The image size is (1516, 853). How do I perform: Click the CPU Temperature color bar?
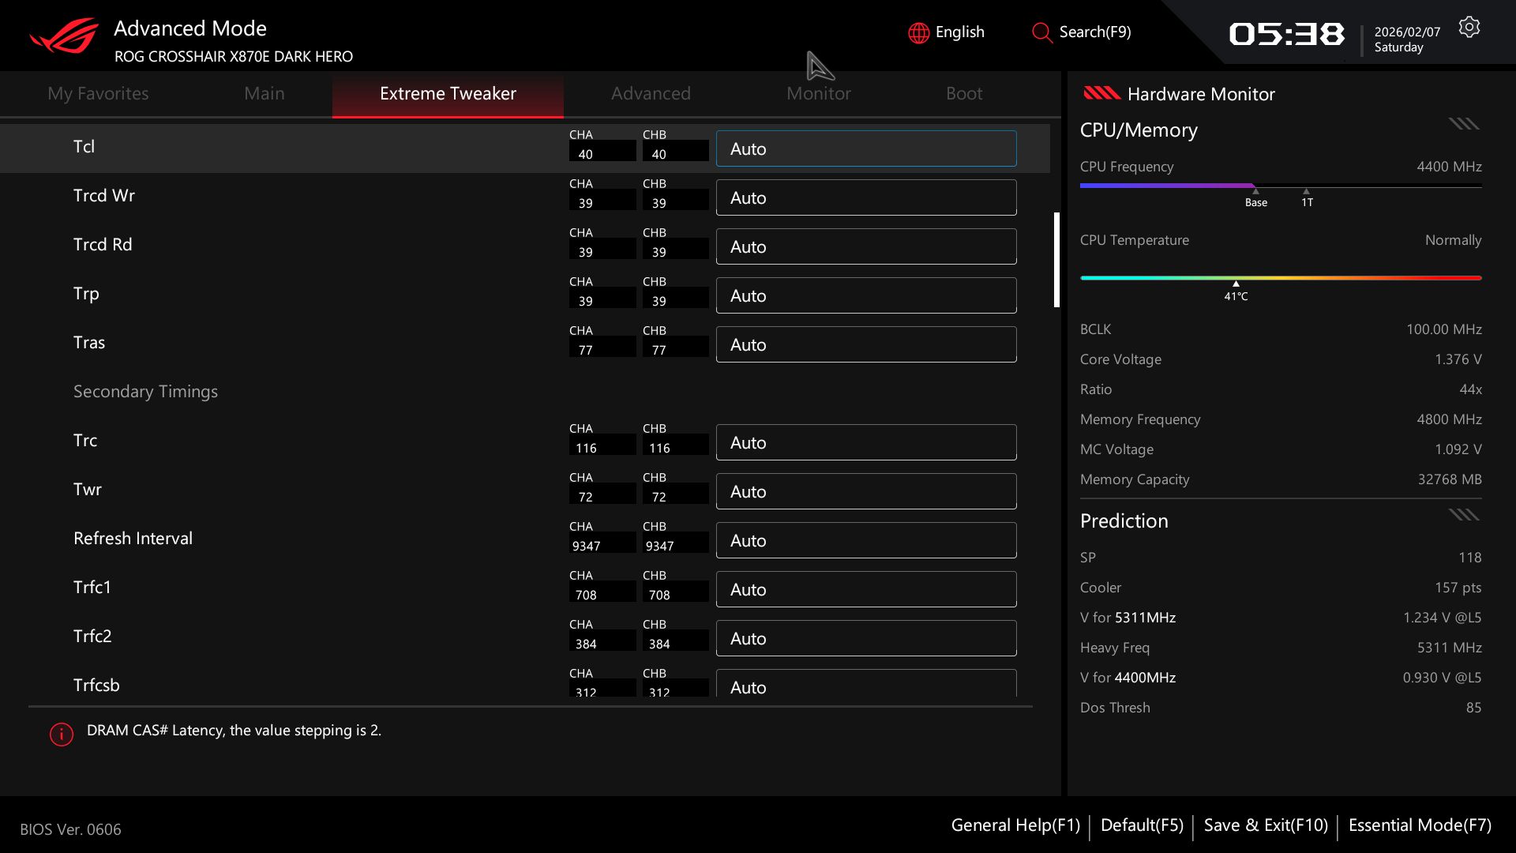coord(1280,278)
